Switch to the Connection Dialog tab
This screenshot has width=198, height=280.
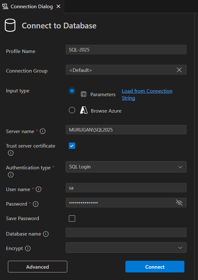point(30,6)
